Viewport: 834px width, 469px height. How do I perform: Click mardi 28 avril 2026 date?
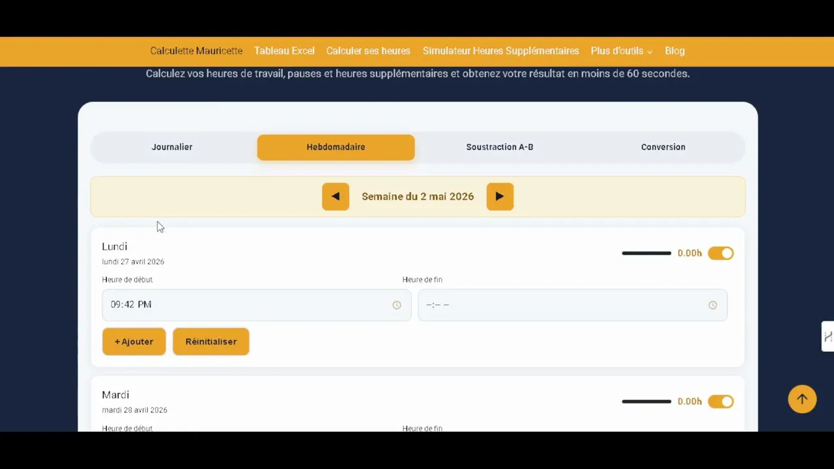(x=134, y=410)
